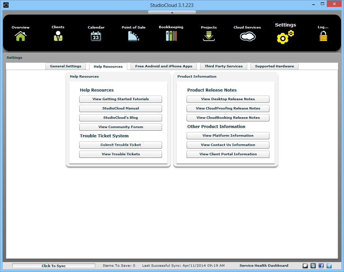344x272 pixels.
Task: Click the broadcast antenna icon in status bar
Action: pos(329,266)
